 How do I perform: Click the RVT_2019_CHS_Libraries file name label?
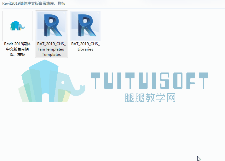coord(85,47)
